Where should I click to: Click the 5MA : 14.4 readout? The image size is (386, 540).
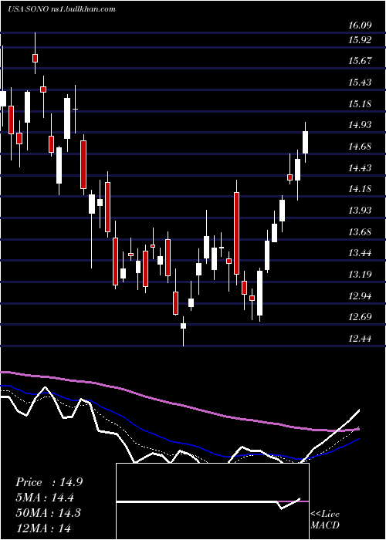(45, 498)
